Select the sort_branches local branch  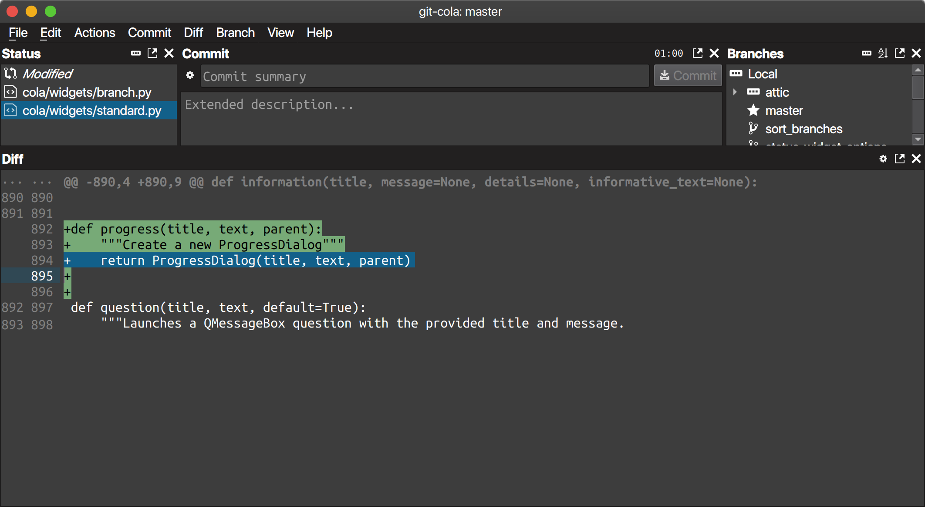click(x=804, y=128)
